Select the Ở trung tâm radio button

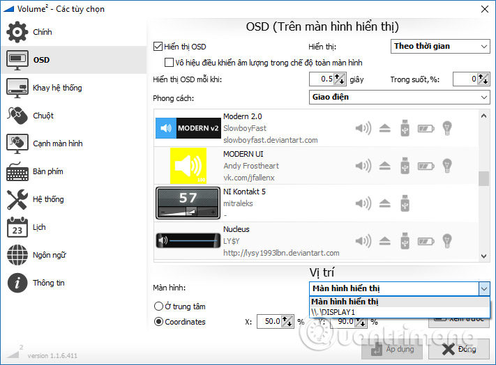click(158, 306)
